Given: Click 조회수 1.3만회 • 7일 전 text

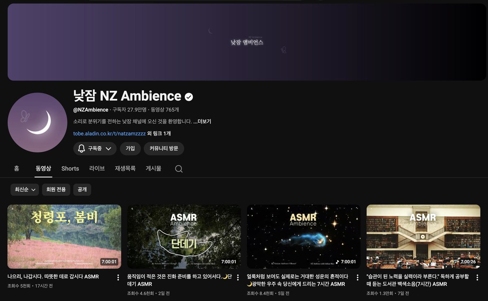Looking at the screenshot, I should click(388, 293).
